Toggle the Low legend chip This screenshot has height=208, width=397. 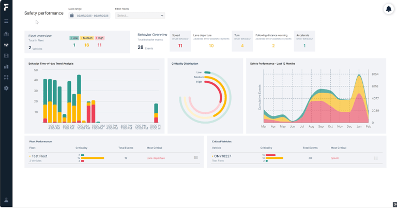pyautogui.click(x=74, y=38)
